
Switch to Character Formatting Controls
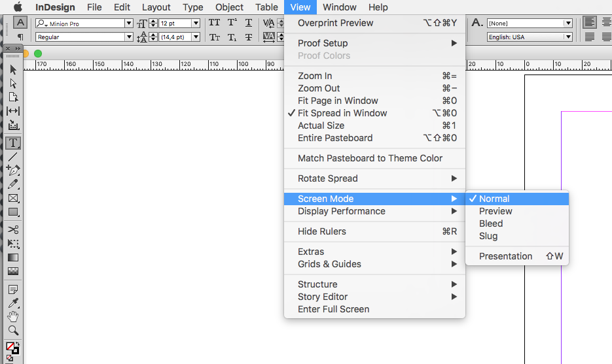click(20, 23)
